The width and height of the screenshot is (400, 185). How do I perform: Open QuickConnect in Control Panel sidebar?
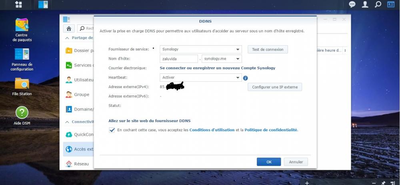coord(79,135)
